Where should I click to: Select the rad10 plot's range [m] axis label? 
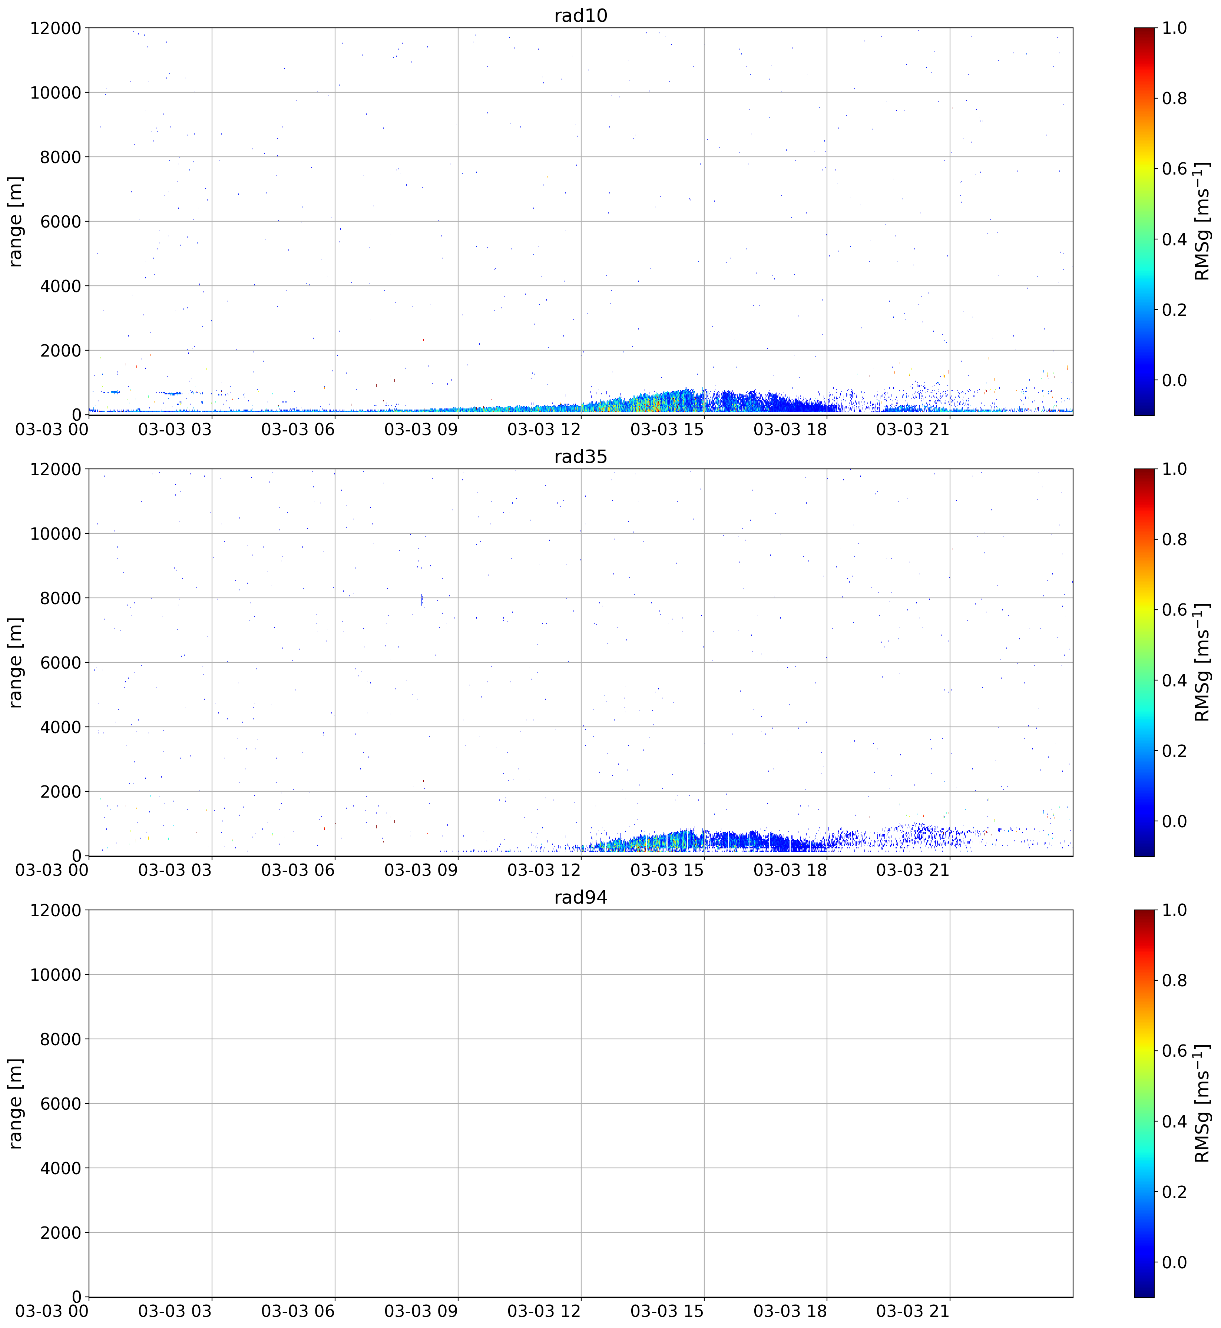[15, 221]
